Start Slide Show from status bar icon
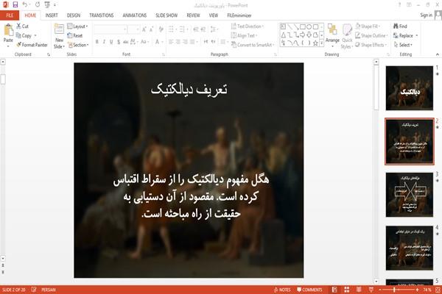Screen dimensions: 442x294 tap(371, 290)
